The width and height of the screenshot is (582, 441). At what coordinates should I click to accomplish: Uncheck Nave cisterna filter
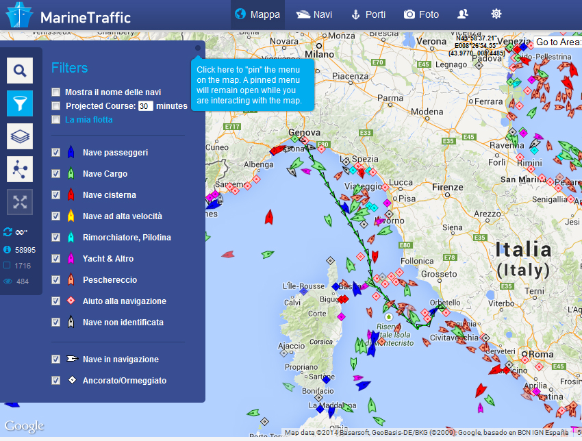(55, 195)
